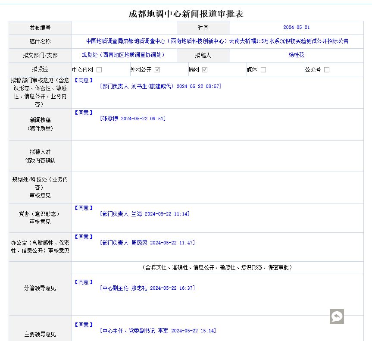Click the 拟文部门/支部 label cell

tap(41, 55)
